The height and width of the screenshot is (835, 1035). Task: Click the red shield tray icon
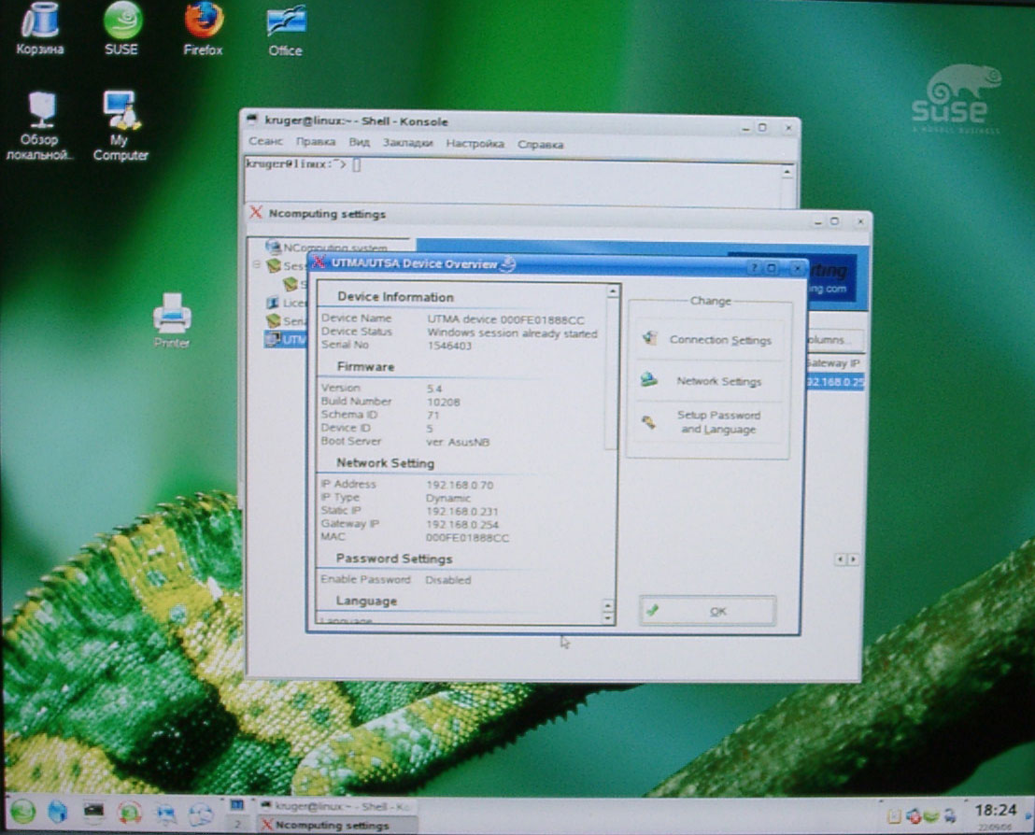914,816
